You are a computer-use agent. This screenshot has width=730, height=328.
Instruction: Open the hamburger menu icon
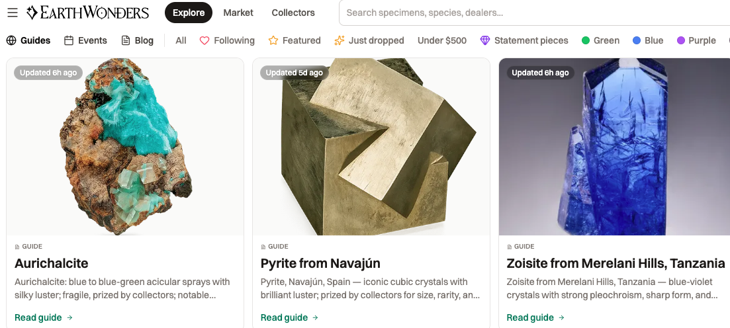[x=13, y=13]
